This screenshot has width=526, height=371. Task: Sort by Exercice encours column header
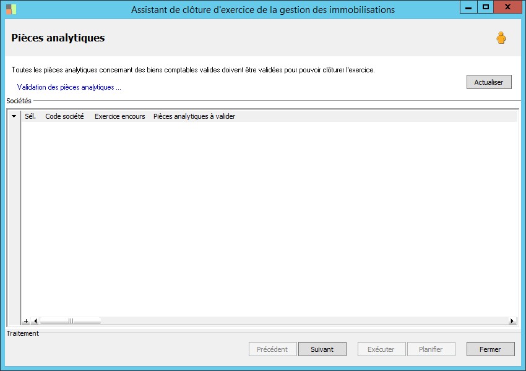tap(120, 116)
